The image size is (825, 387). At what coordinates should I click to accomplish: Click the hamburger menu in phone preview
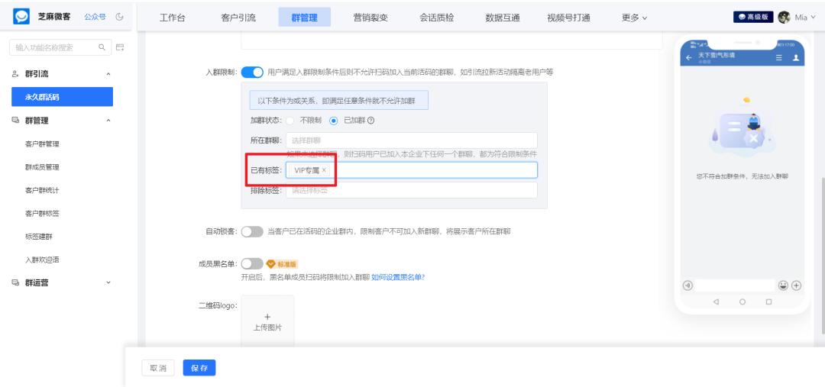[x=778, y=57]
